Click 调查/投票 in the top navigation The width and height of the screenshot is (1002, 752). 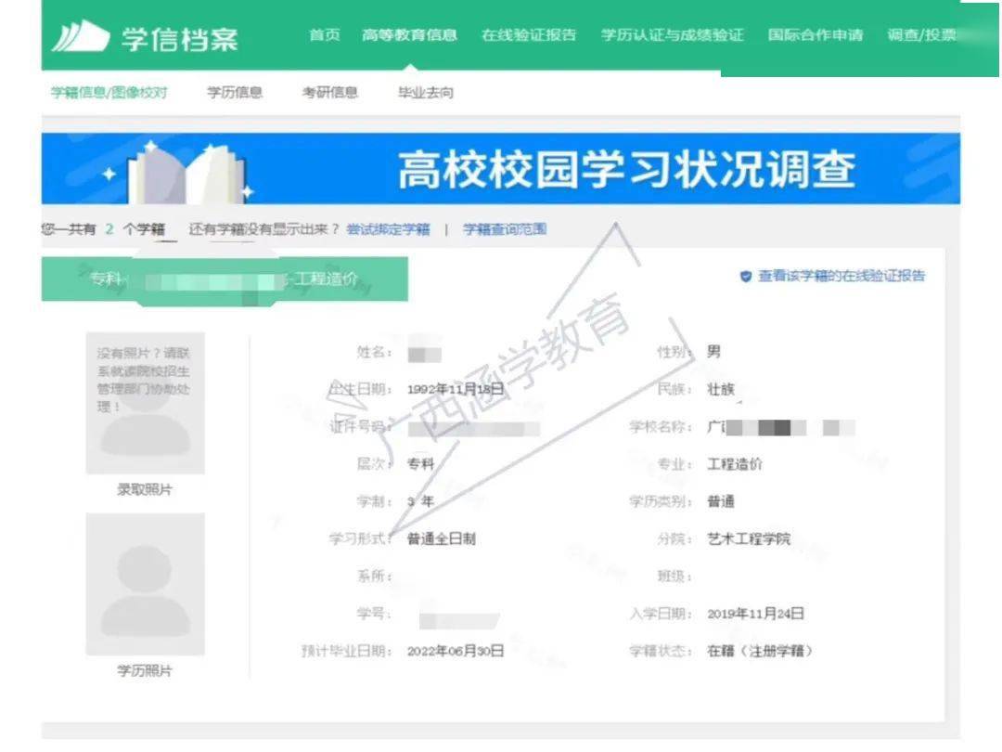920,35
